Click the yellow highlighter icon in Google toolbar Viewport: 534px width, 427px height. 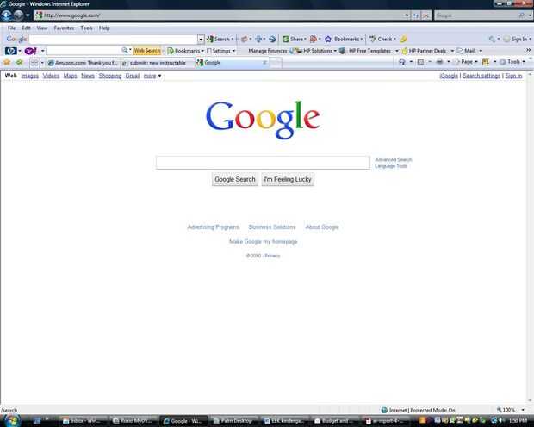(403, 39)
